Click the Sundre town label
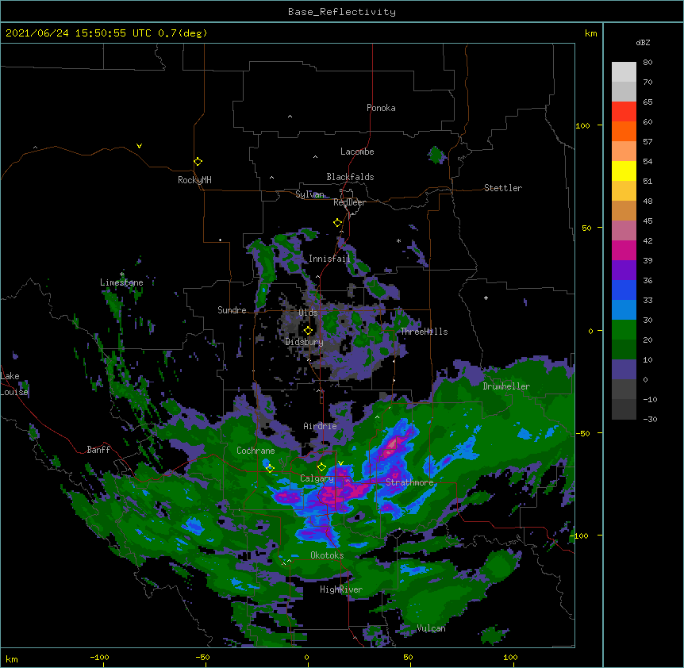The image size is (684, 668). point(232,310)
